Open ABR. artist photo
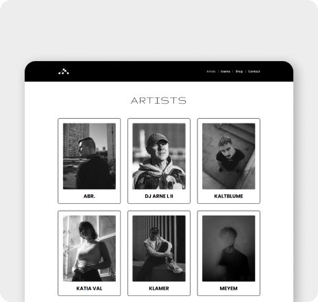Image resolution: width=318 pixels, height=302 pixels. pyautogui.click(x=89, y=156)
